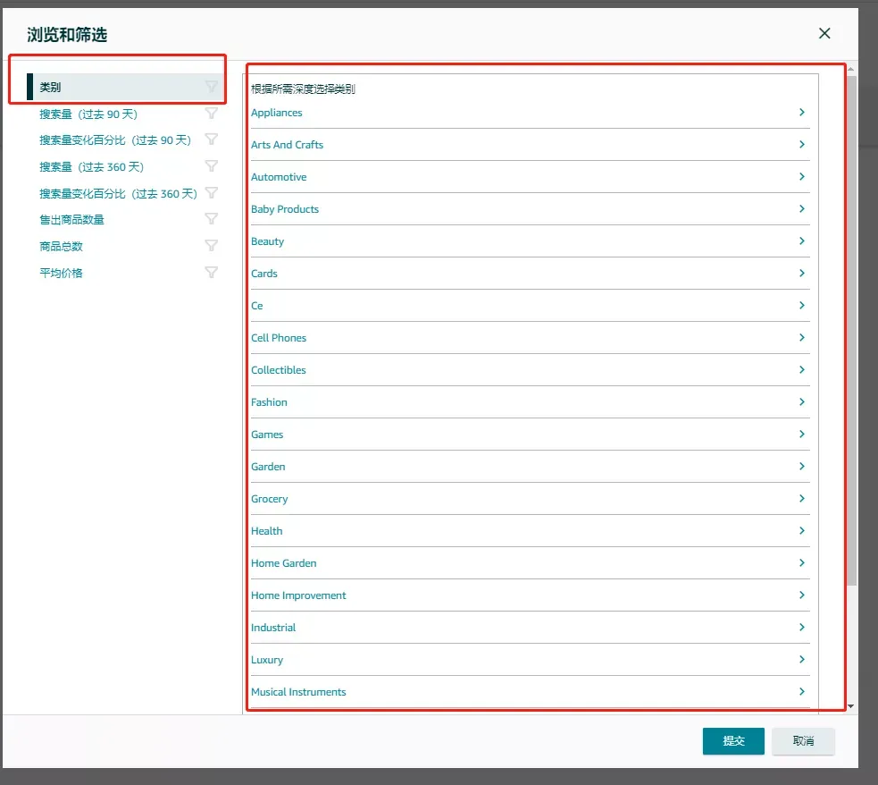Click the Automotive category name

279,177
